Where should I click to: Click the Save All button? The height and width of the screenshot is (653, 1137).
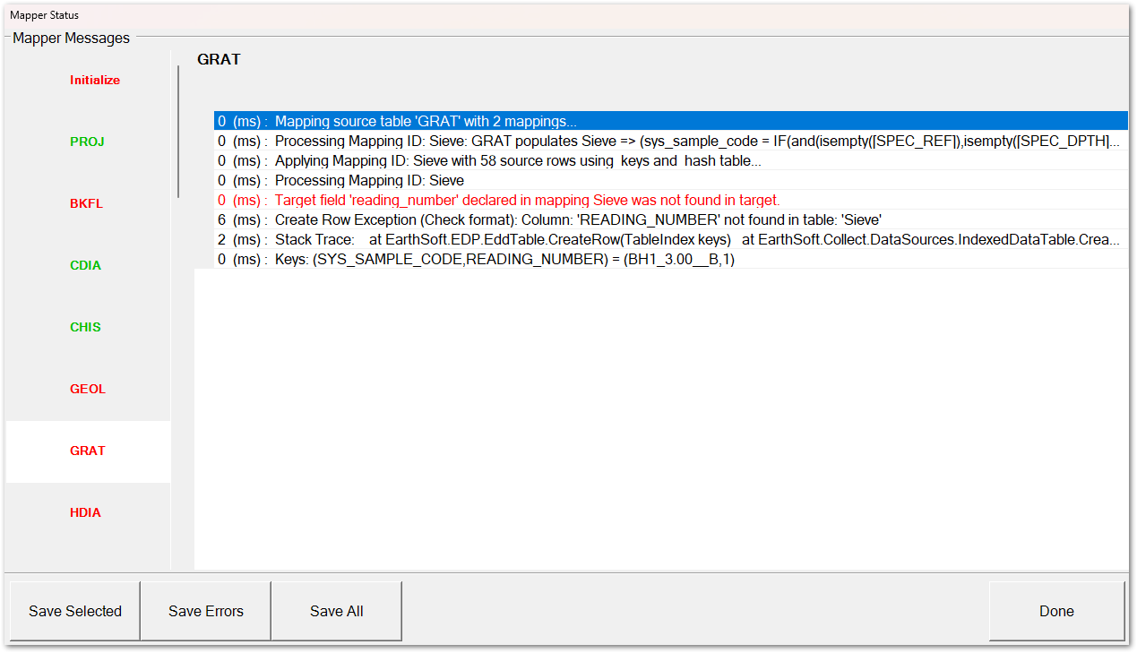pos(336,611)
